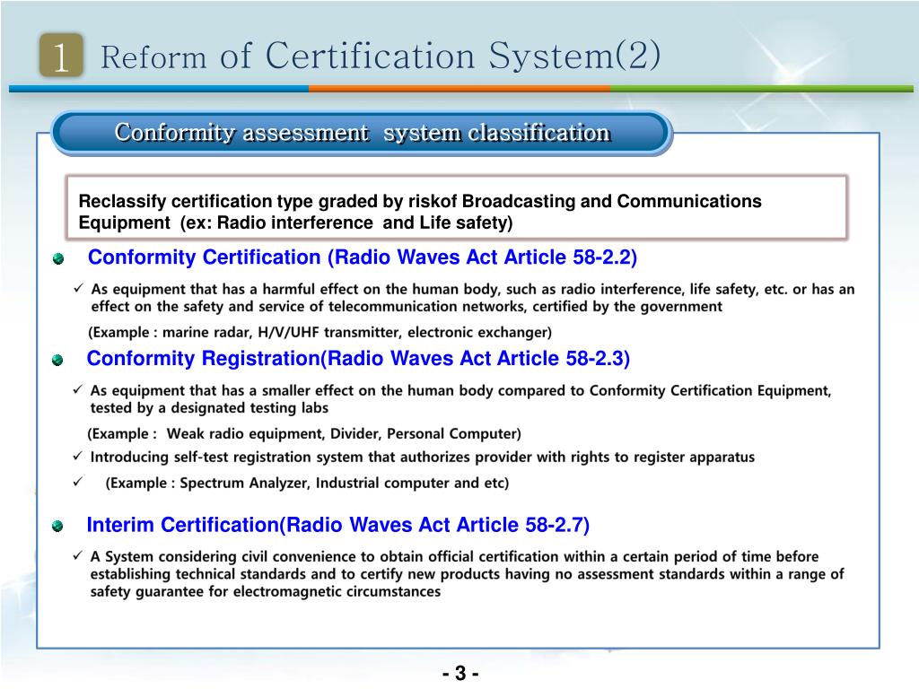Click the checkmark before 'Introducing self-test registration'
This screenshot has height=689, width=919.
click(x=78, y=456)
